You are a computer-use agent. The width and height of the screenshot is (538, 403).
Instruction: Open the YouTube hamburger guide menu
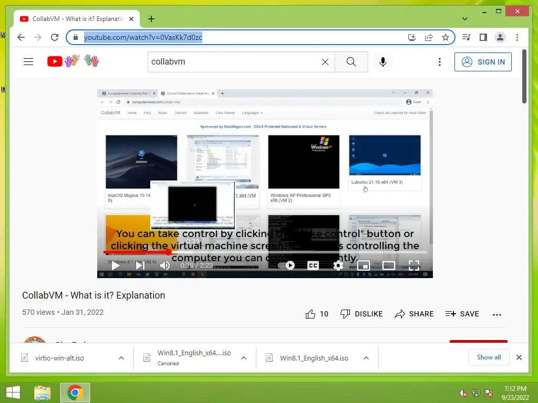[x=28, y=62]
